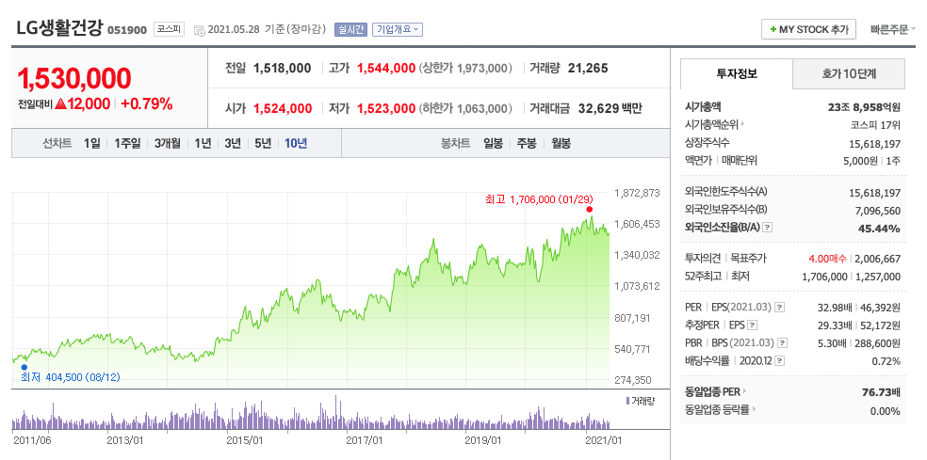Show the 주봉 weekly candlestick chart
This screenshot has height=460, width=927.
(527, 144)
